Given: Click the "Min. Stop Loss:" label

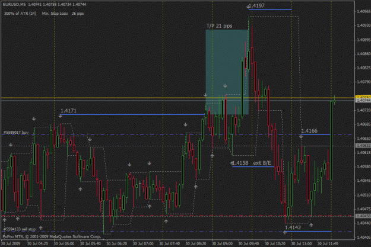Looking at the screenshot, I should [x=55, y=14].
